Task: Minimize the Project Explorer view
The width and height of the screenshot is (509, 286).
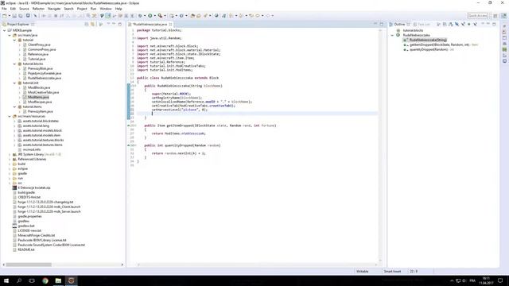Action: click(114, 25)
